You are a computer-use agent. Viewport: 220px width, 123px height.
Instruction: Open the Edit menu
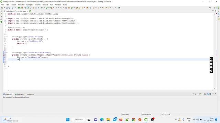7,5
